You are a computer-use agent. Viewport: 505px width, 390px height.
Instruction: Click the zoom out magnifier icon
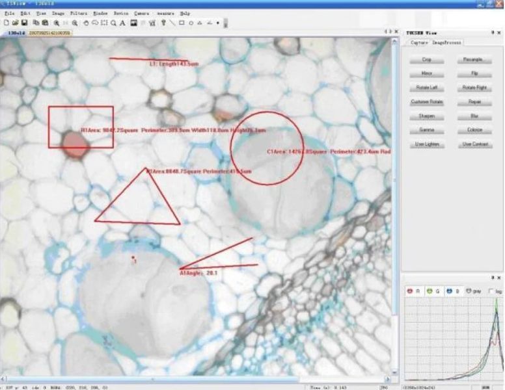coord(75,23)
